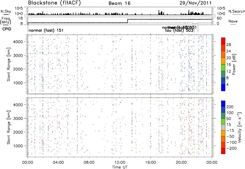Click the 2000 tick on the power panel
This screenshot has width=245, height=169.
(18, 69)
